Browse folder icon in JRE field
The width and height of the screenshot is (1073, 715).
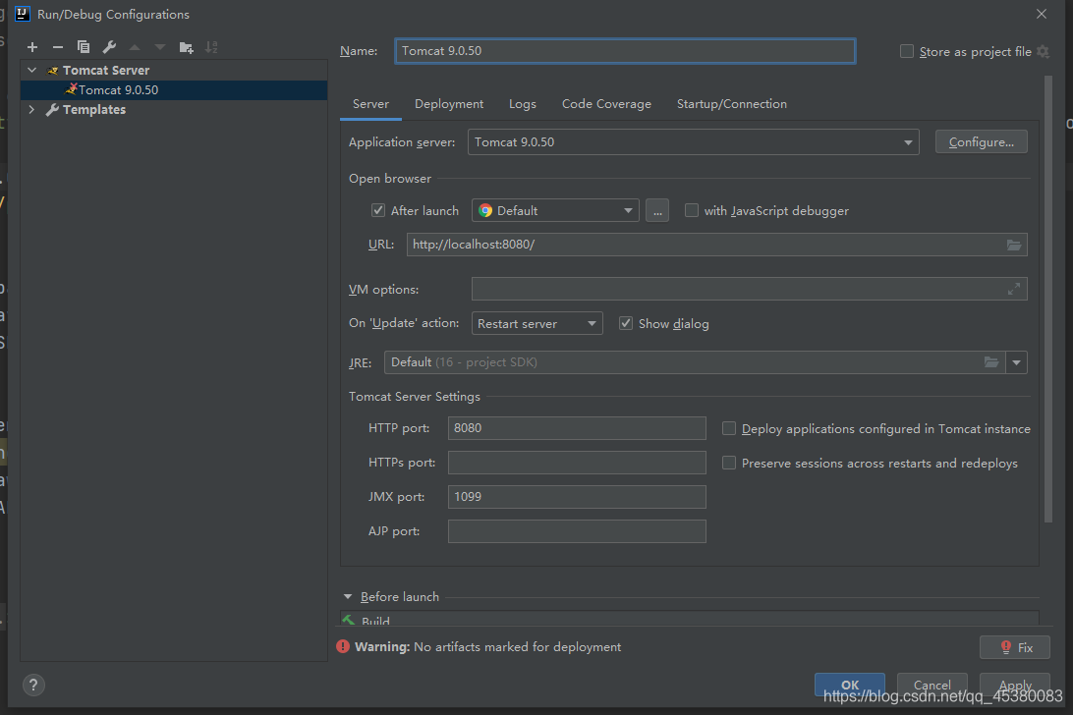click(x=990, y=362)
